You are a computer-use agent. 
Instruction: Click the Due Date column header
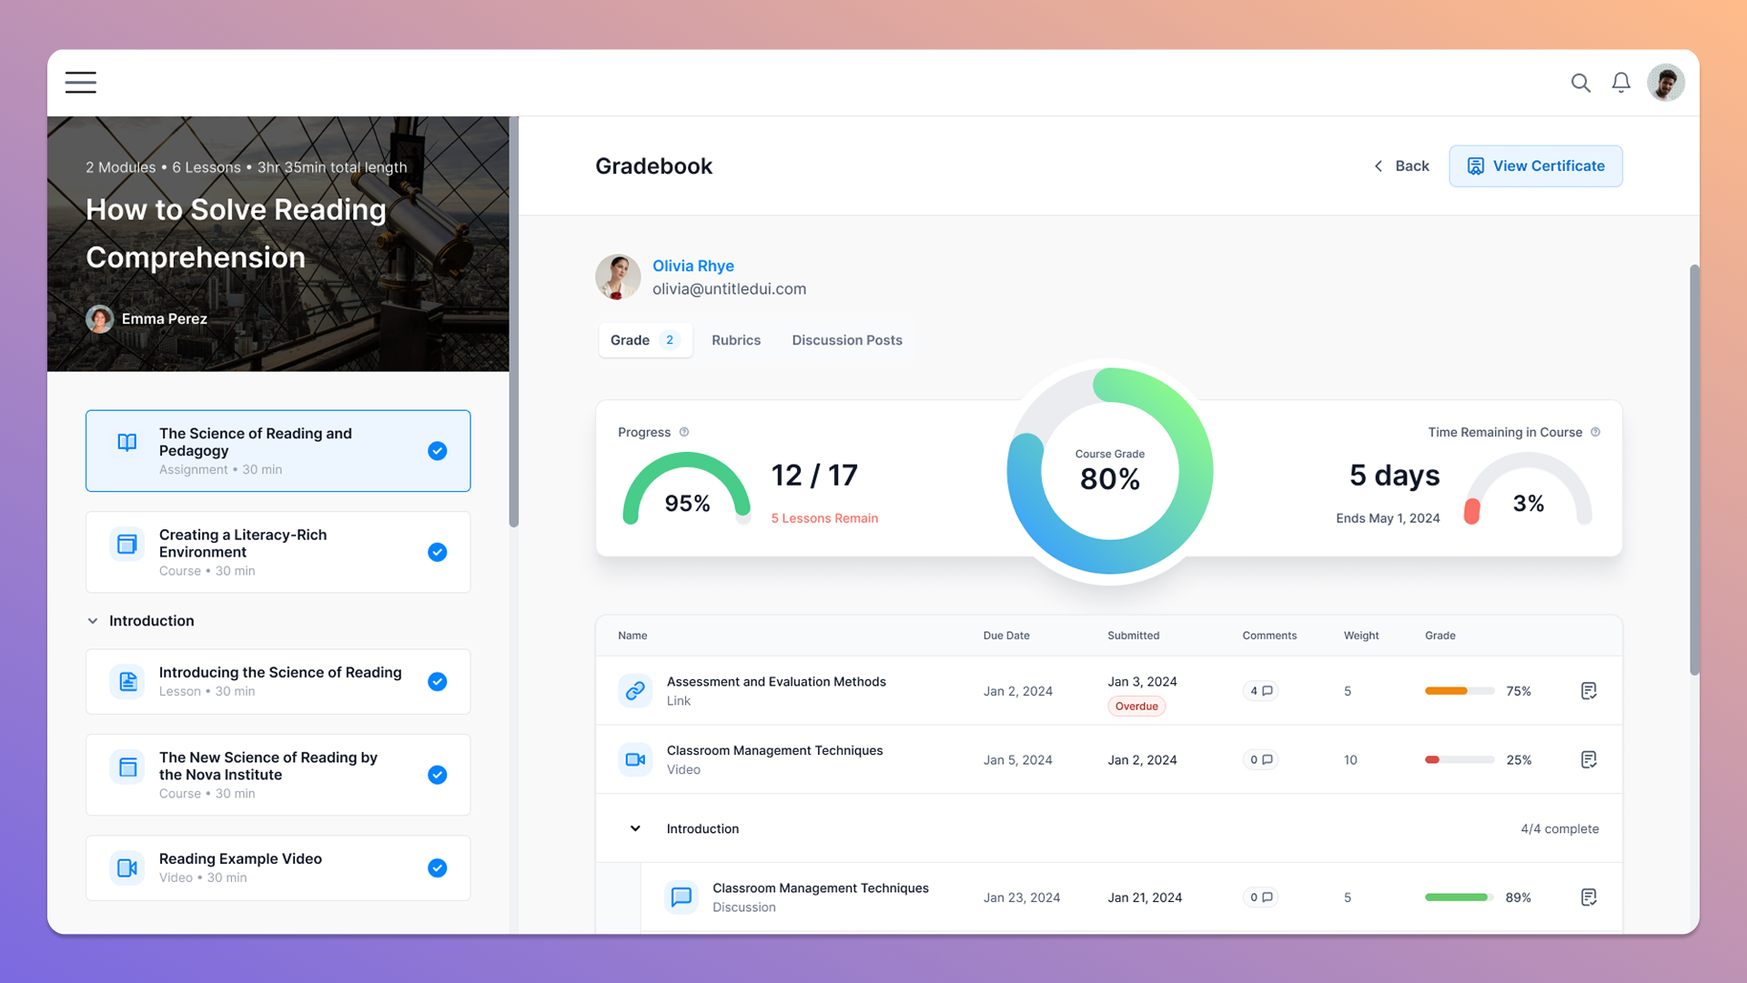coord(1006,636)
